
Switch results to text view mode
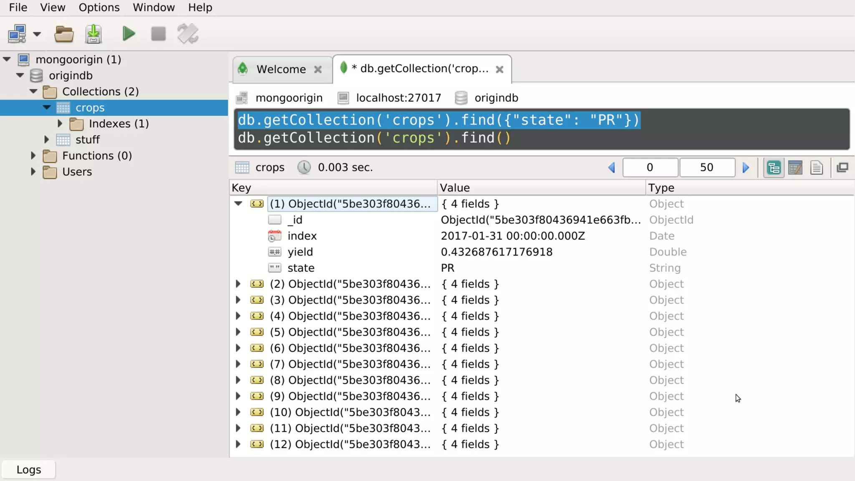click(x=817, y=168)
